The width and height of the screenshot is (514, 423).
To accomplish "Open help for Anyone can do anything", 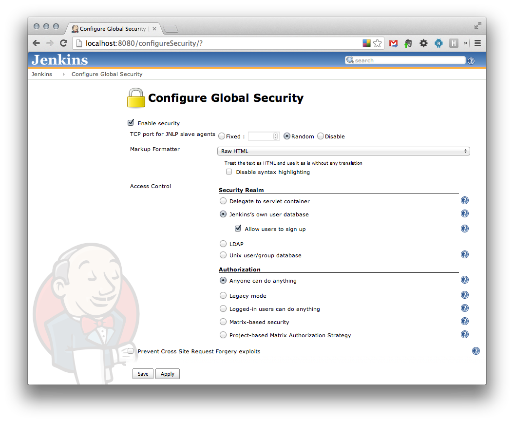I will pos(464,280).
